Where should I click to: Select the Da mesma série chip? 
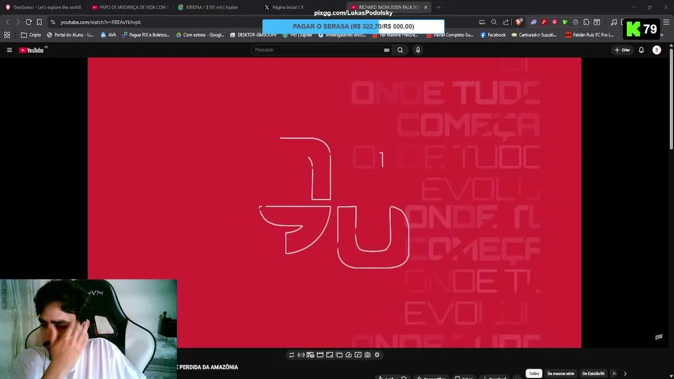[561, 373]
